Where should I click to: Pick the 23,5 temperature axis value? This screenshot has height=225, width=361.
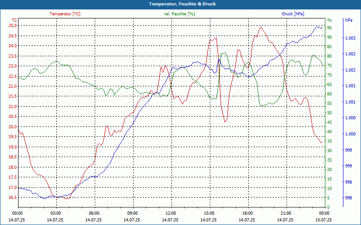tap(13, 56)
